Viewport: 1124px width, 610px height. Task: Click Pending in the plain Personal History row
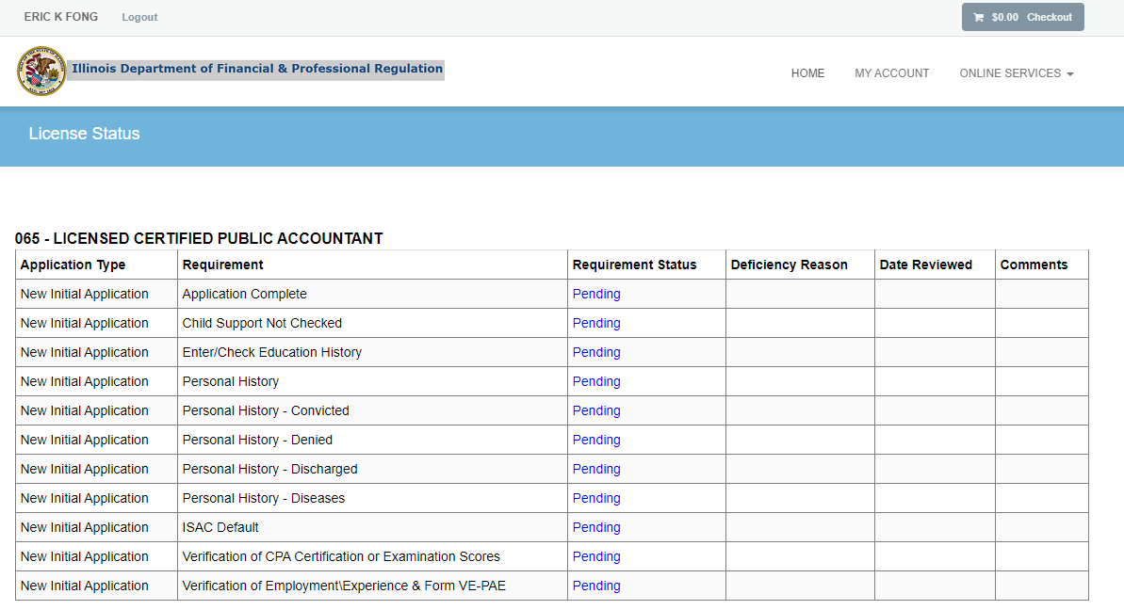(596, 382)
